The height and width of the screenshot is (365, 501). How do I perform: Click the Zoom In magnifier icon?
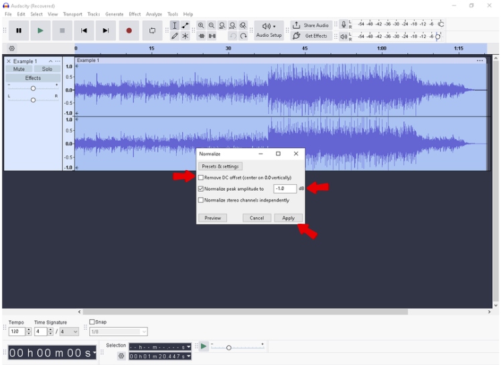[201, 25]
